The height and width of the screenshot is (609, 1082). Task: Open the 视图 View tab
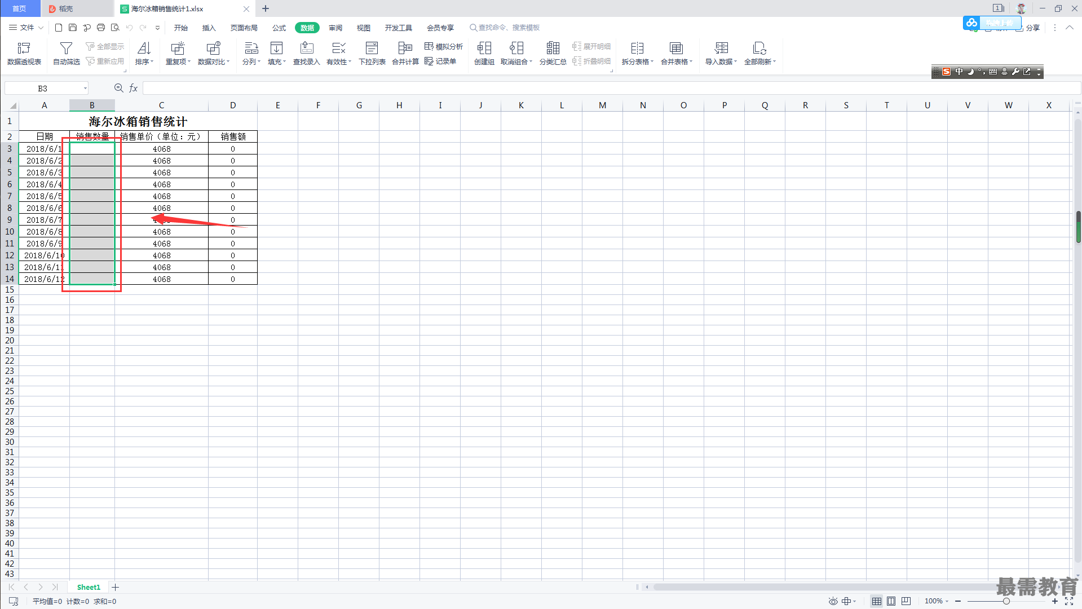364,28
